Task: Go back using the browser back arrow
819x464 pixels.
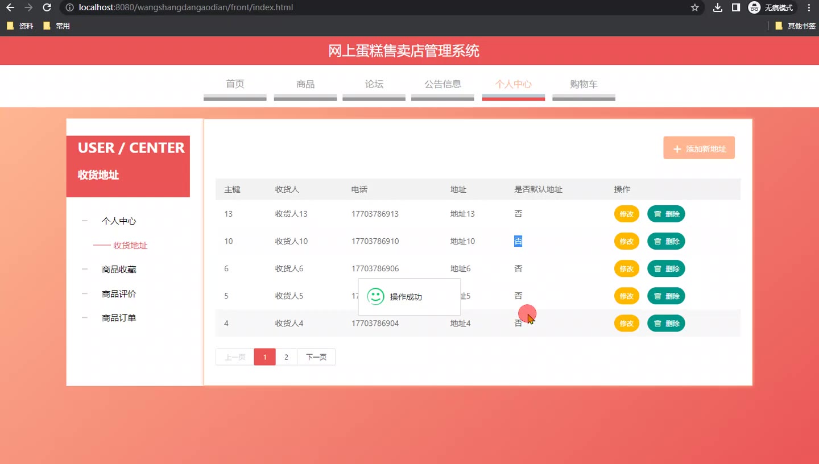Action: tap(10, 7)
